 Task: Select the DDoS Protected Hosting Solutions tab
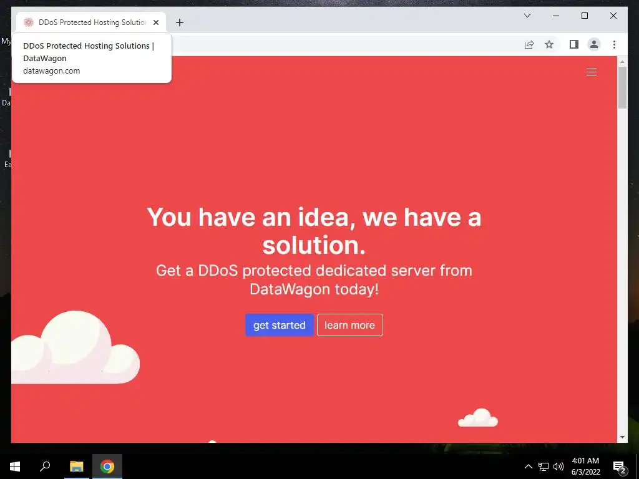coord(91,22)
